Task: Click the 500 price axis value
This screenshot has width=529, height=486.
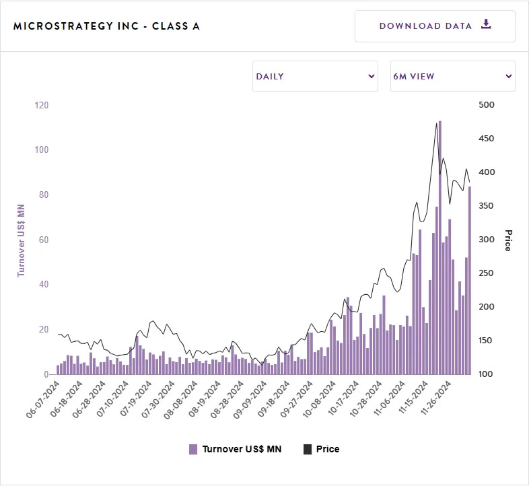Action: click(x=486, y=104)
